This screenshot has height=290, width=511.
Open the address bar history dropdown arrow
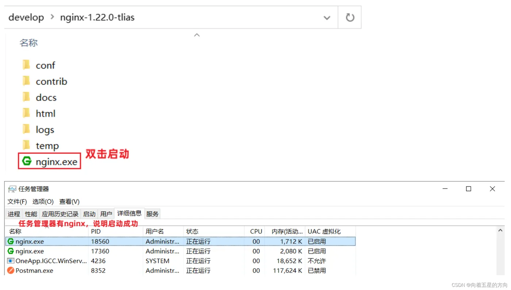point(327,17)
